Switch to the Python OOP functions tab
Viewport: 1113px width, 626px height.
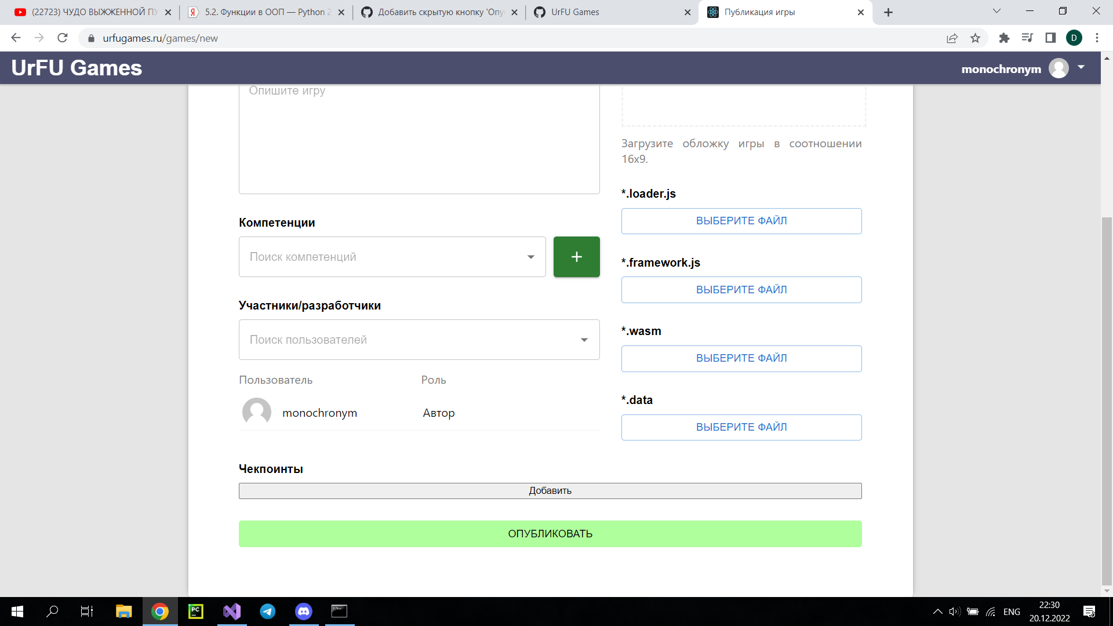pyautogui.click(x=267, y=12)
